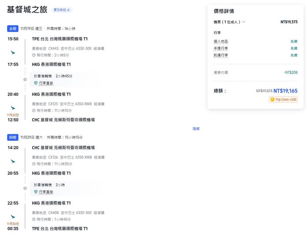Open the 個人物品 baggage info link

click(221, 41)
